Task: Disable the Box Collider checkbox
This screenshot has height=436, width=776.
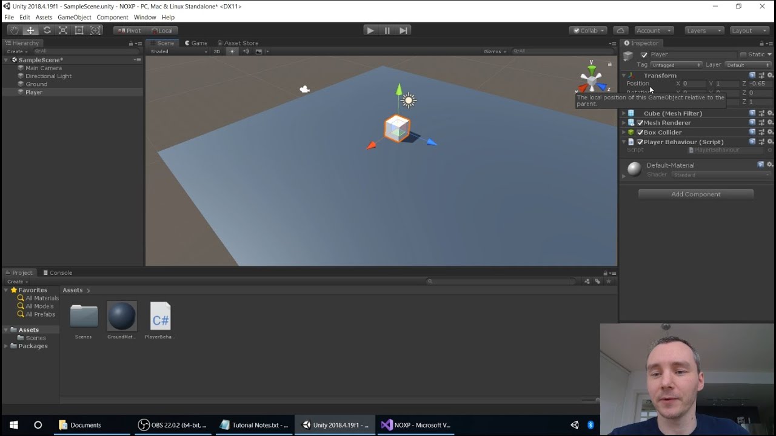Action: [x=640, y=133]
